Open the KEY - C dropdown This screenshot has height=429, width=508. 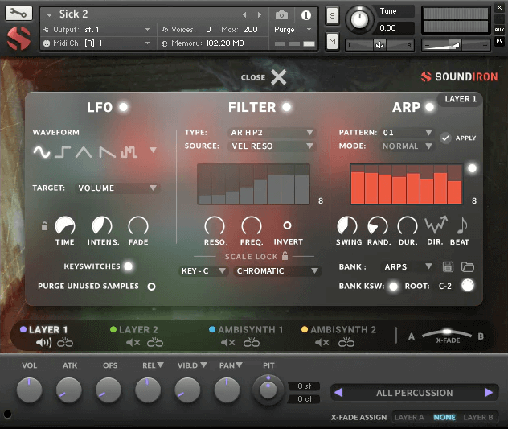click(203, 270)
